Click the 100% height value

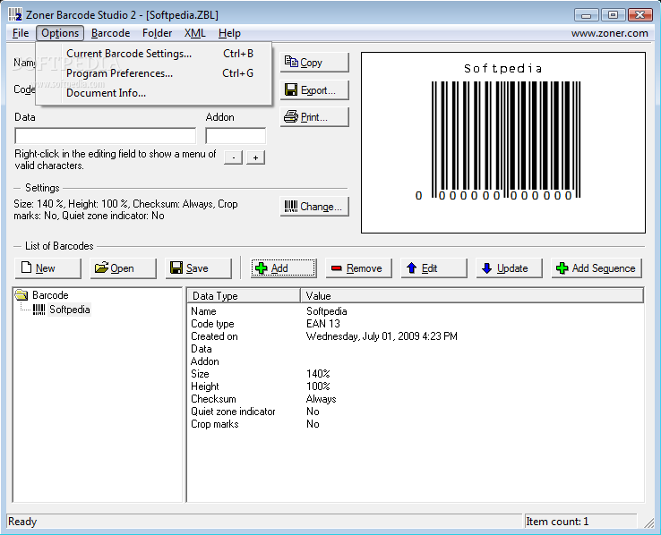point(318,386)
